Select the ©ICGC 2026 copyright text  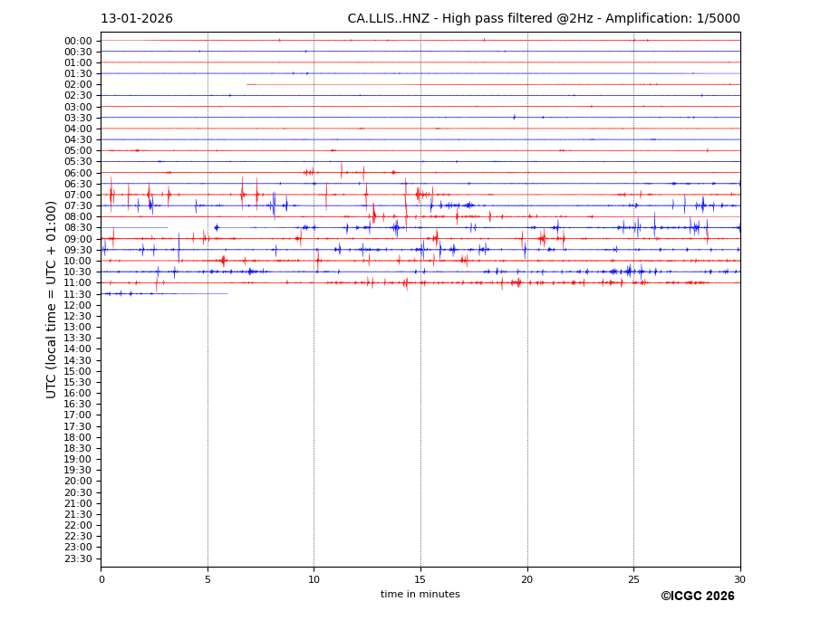point(697,597)
